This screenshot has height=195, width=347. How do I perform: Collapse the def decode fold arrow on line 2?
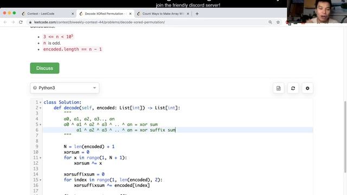[40, 108]
